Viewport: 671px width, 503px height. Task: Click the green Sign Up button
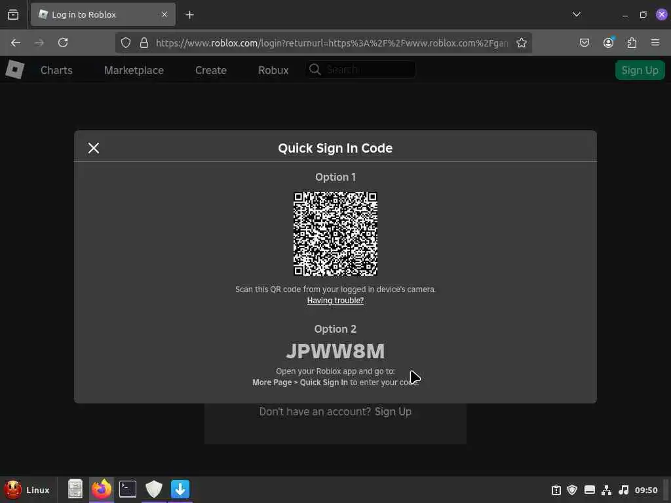640,70
